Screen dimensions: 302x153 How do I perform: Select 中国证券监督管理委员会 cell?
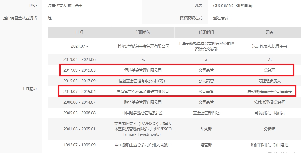click(143, 113)
